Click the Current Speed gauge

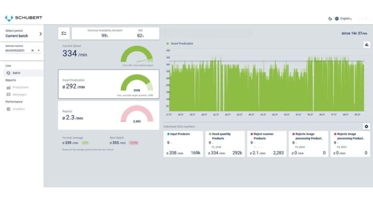click(x=136, y=56)
